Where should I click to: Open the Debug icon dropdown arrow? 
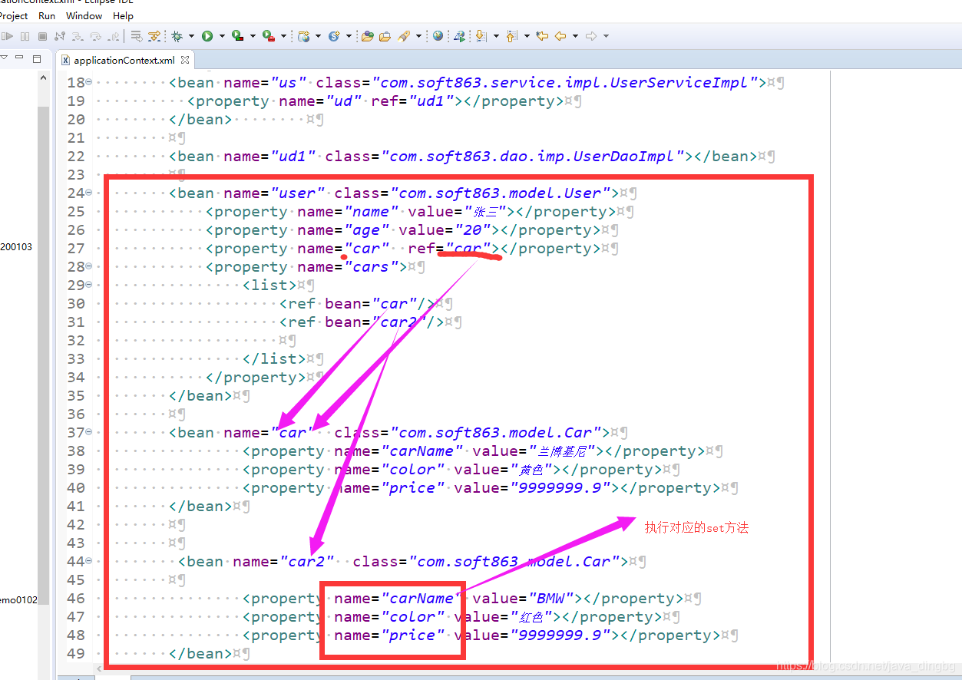coord(191,36)
